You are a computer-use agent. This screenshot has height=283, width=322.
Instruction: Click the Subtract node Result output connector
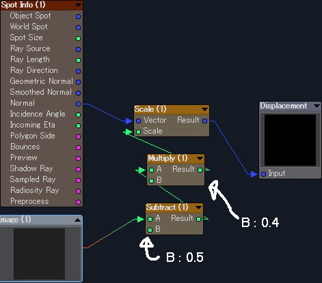point(198,219)
